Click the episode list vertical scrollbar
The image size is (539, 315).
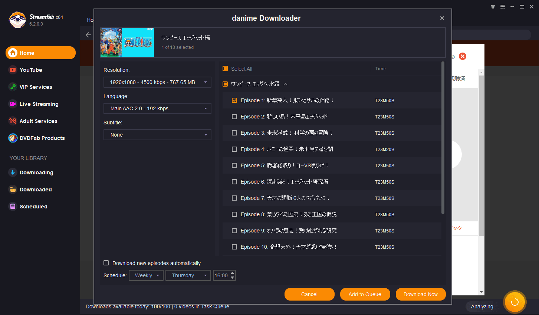pos(443,138)
